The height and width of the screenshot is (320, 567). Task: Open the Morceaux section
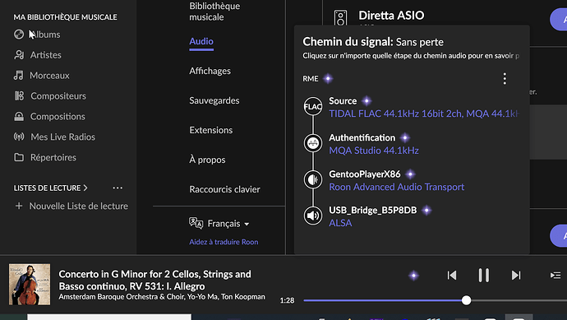click(42, 76)
